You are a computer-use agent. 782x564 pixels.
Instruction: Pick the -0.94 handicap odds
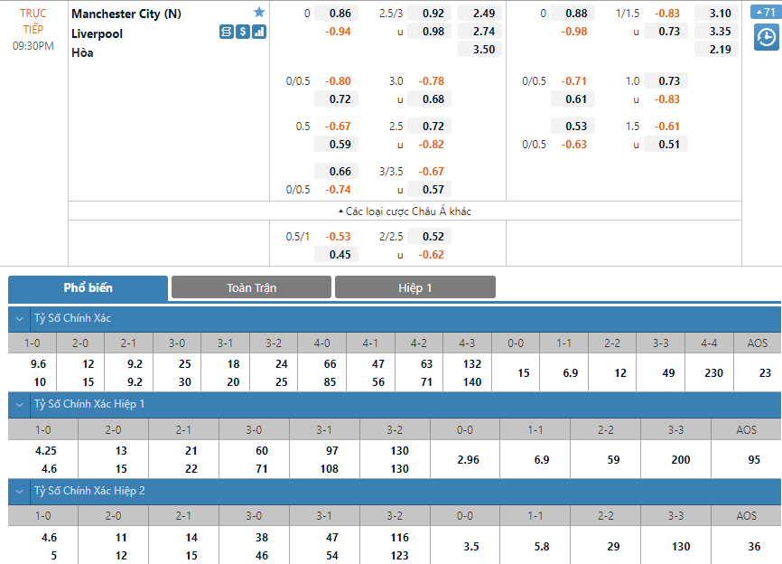336,32
